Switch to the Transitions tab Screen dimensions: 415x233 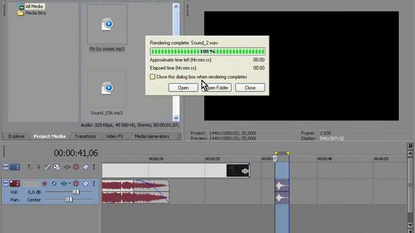pos(85,137)
